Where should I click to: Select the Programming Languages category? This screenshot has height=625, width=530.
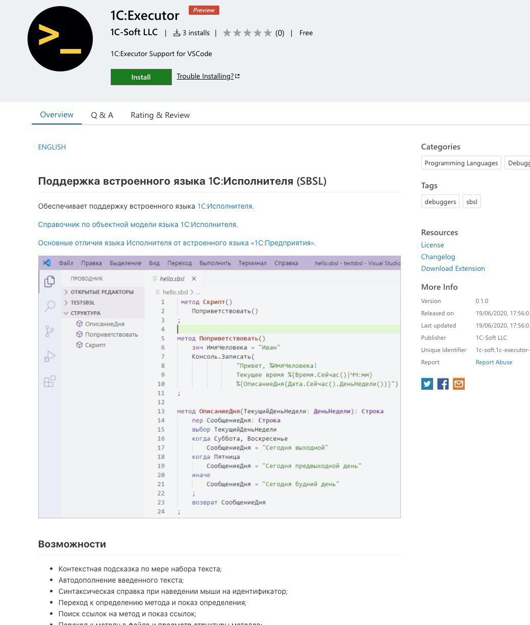[461, 163]
